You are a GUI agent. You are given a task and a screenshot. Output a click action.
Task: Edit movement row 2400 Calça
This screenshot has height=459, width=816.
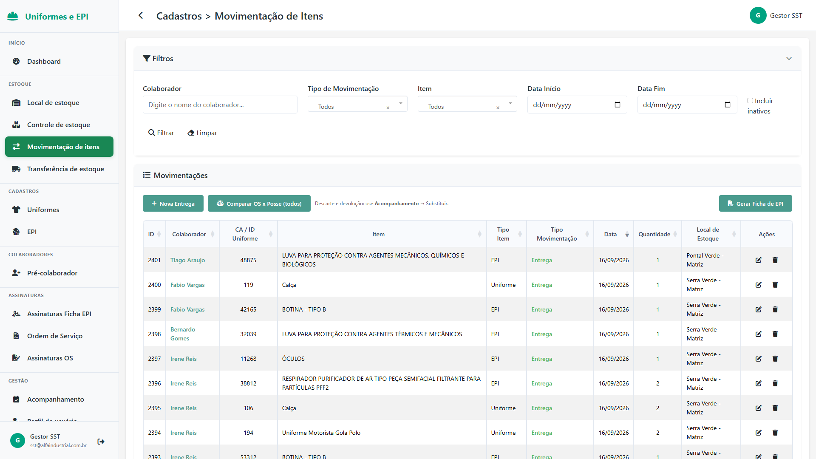759,285
